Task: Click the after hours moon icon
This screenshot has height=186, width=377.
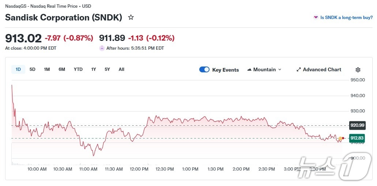Action: click(x=102, y=48)
